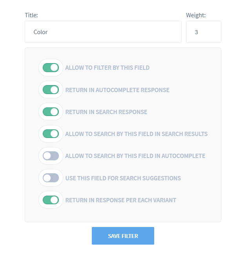Enable search by this field in autocomplete

point(51,156)
